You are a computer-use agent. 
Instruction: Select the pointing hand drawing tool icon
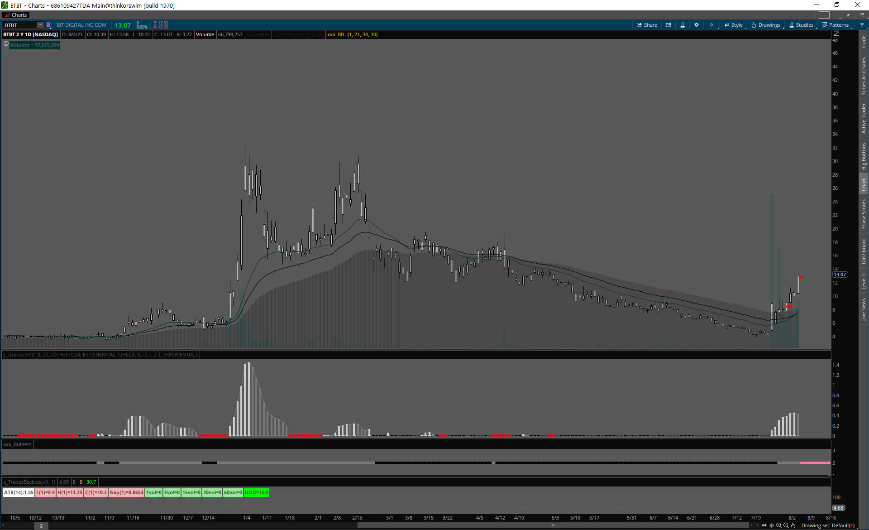click(x=793, y=525)
